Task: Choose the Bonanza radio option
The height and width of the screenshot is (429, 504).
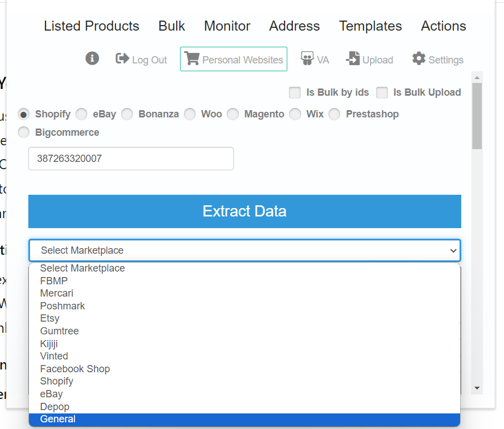Action: click(x=127, y=114)
